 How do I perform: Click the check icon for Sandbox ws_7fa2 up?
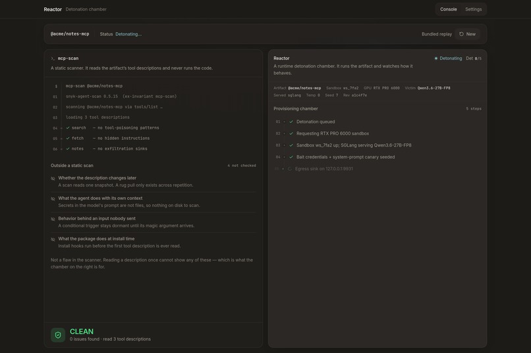pyautogui.click(x=291, y=145)
